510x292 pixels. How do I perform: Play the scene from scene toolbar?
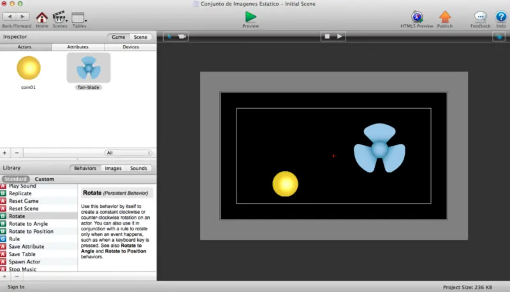(x=339, y=36)
